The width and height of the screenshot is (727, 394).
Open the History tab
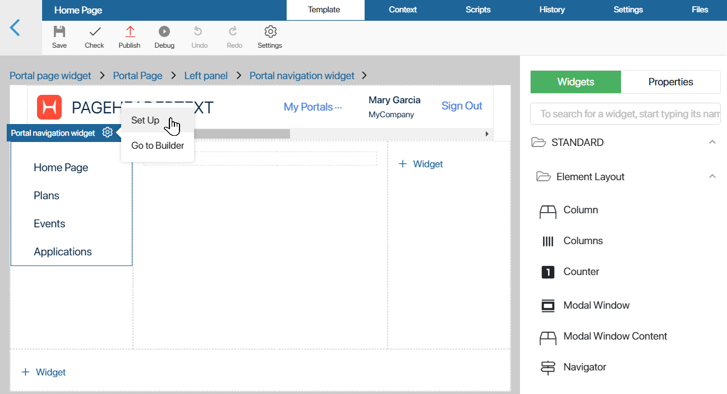(552, 10)
